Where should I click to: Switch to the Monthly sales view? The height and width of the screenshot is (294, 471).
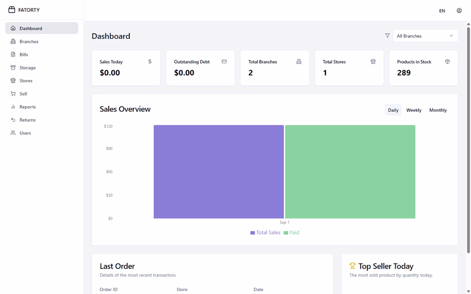point(438,110)
